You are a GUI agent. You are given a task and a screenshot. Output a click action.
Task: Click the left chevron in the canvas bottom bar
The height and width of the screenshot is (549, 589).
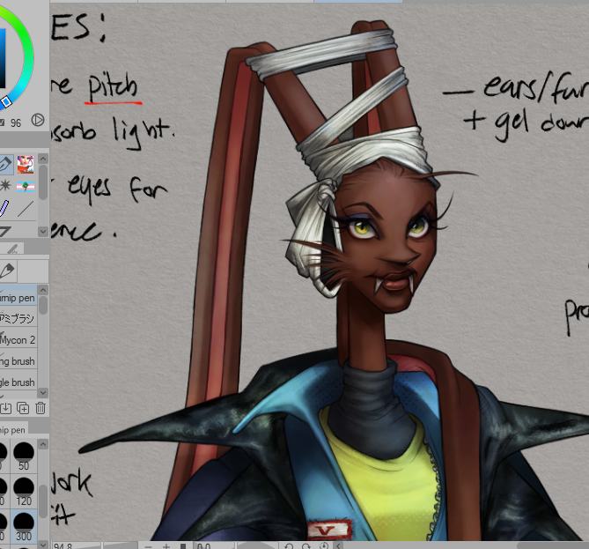pyautogui.click(x=338, y=545)
